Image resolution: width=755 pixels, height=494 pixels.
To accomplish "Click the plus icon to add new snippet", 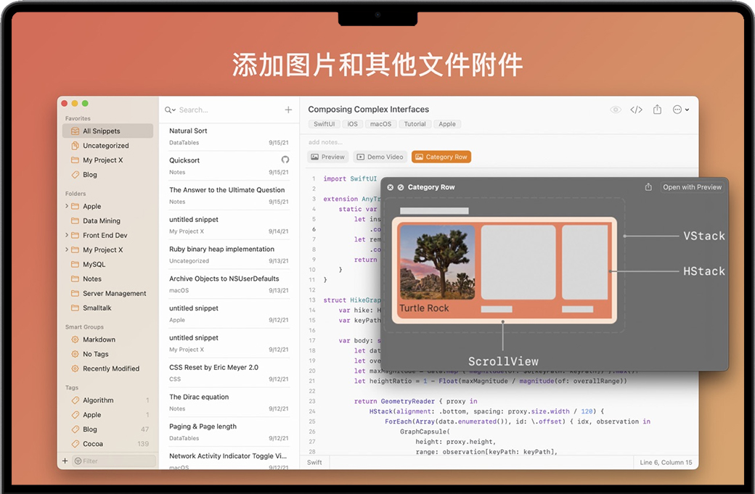I will tap(288, 110).
